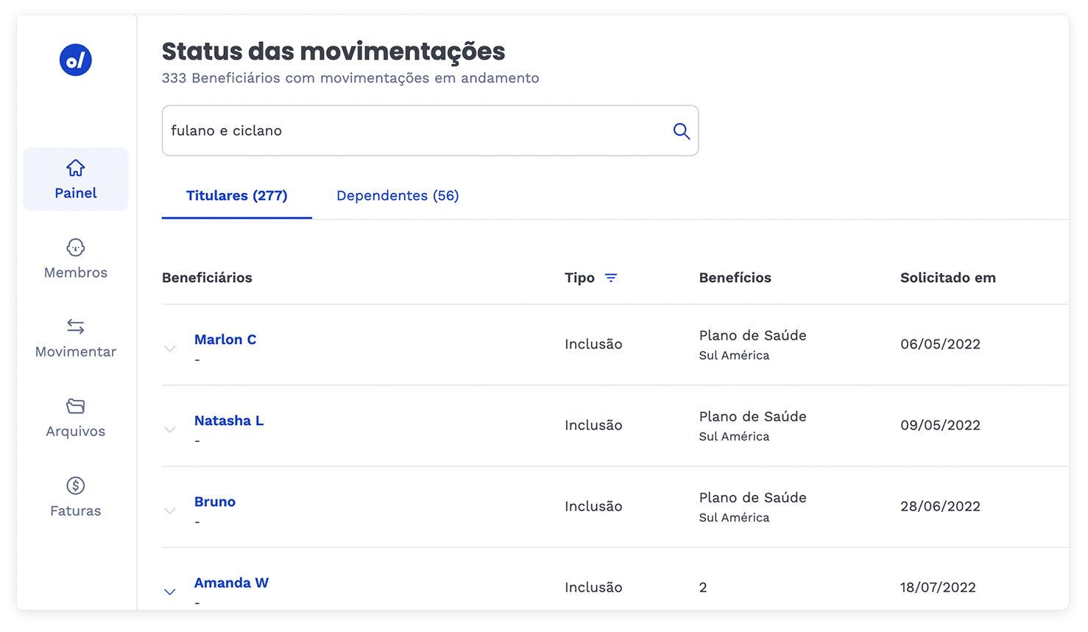Click the date 09/05/2022

[940, 425]
